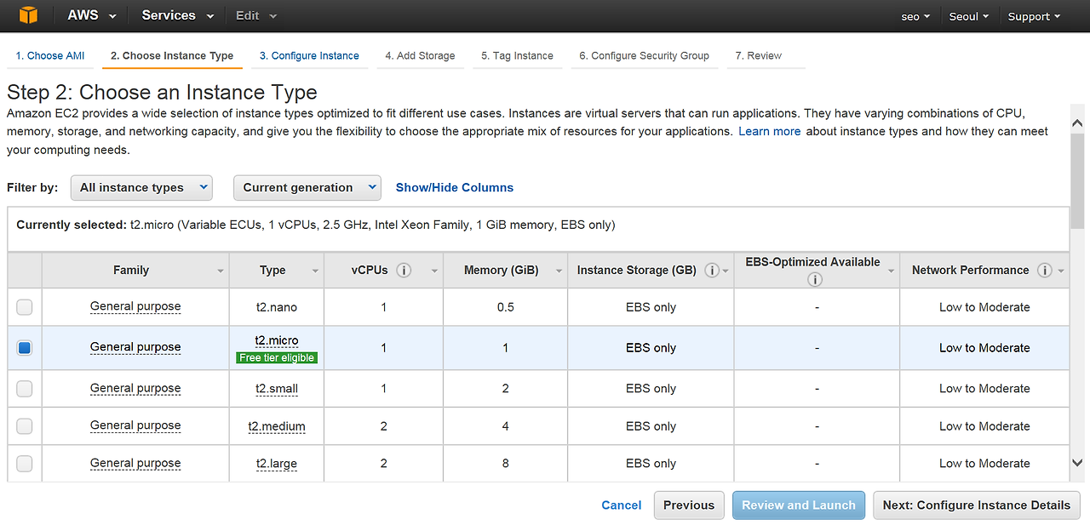Deselect the t2.micro instance checkbox

pyautogui.click(x=25, y=348)
